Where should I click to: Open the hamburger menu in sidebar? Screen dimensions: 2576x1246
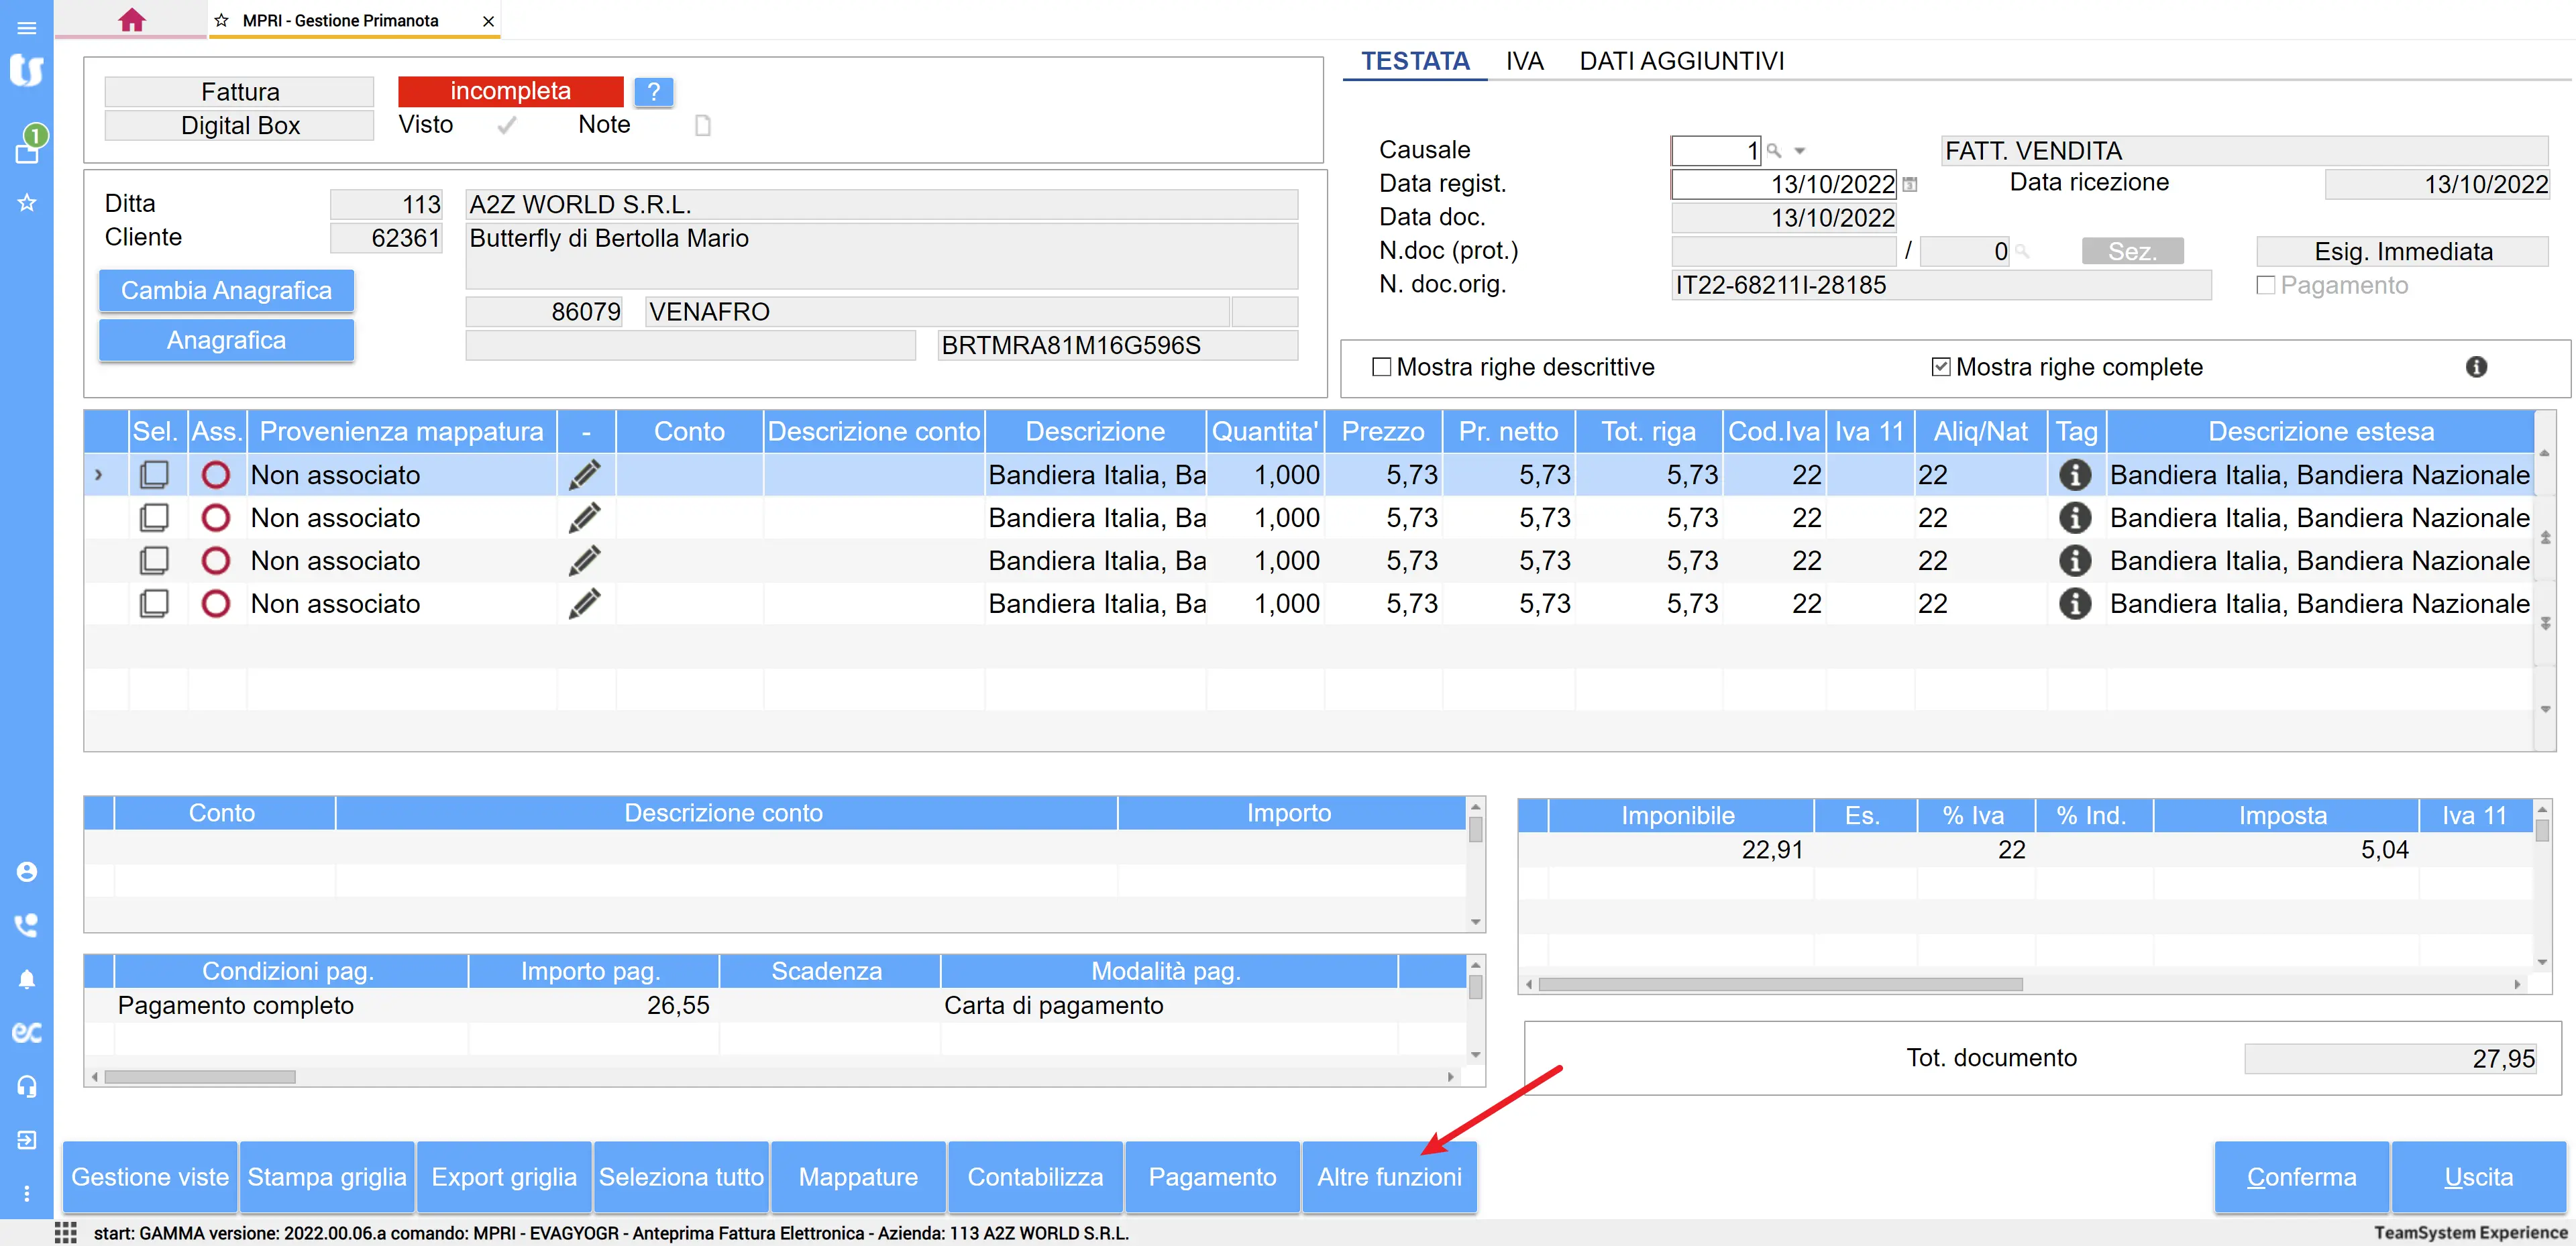click(27, 28)
